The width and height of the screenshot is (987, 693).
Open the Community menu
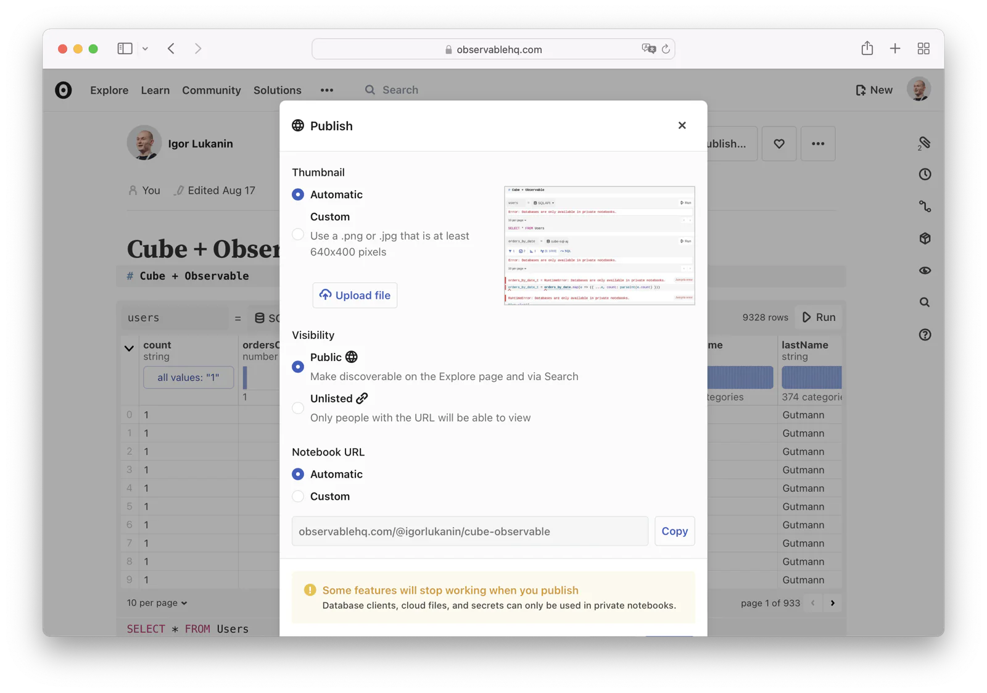[212, 90]
